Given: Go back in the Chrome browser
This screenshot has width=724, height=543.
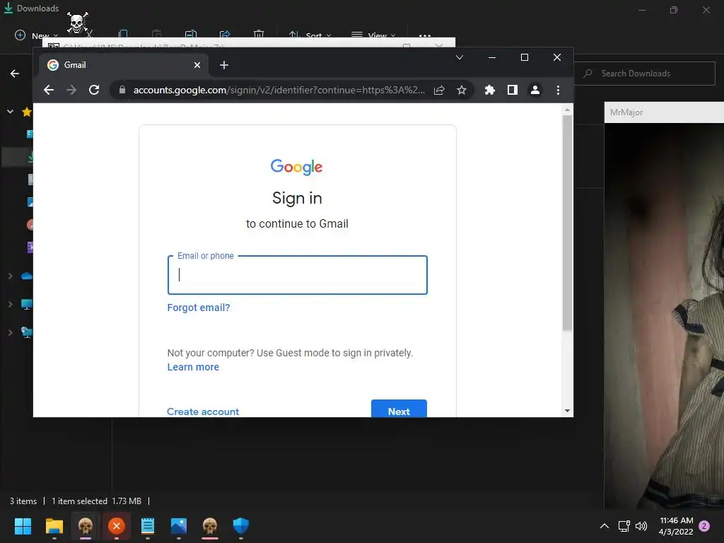Looking at the screenshot, I should [x=49, y=90].
